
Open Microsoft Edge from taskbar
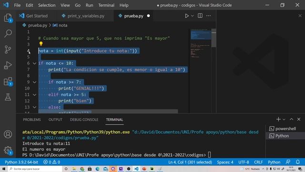[x=97, y=169]
